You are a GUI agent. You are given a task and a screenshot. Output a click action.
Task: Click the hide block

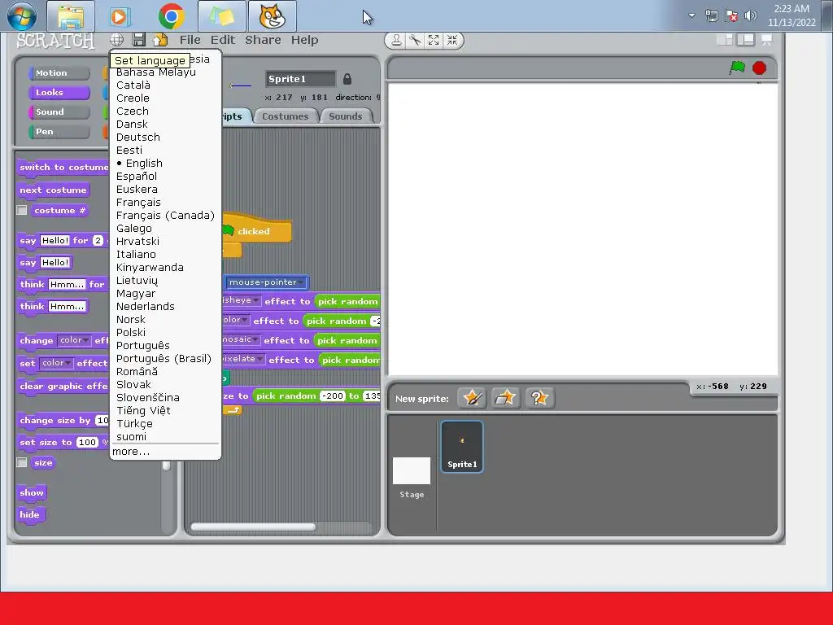click(30, 514)
